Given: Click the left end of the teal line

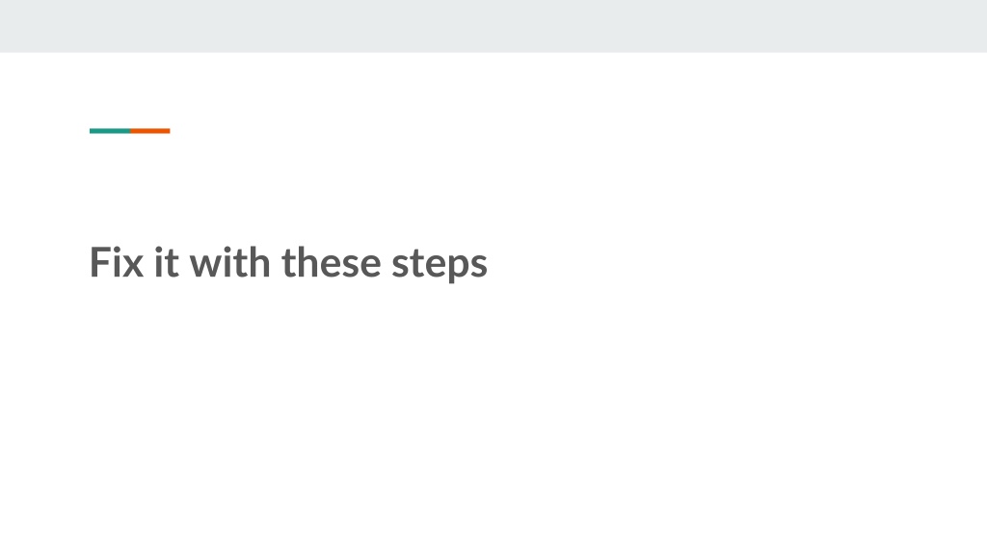Looking at the screenshot, I should coord(92,131).
